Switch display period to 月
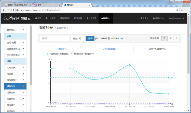This screenshot has height=113, width=191. (176, 39)
